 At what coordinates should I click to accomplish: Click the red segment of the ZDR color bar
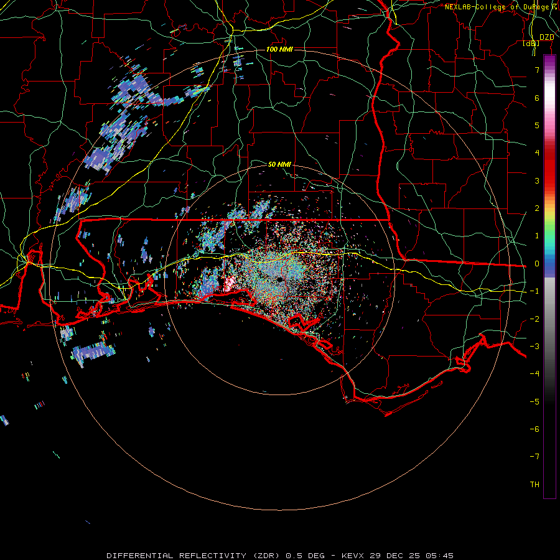point(549,168)
